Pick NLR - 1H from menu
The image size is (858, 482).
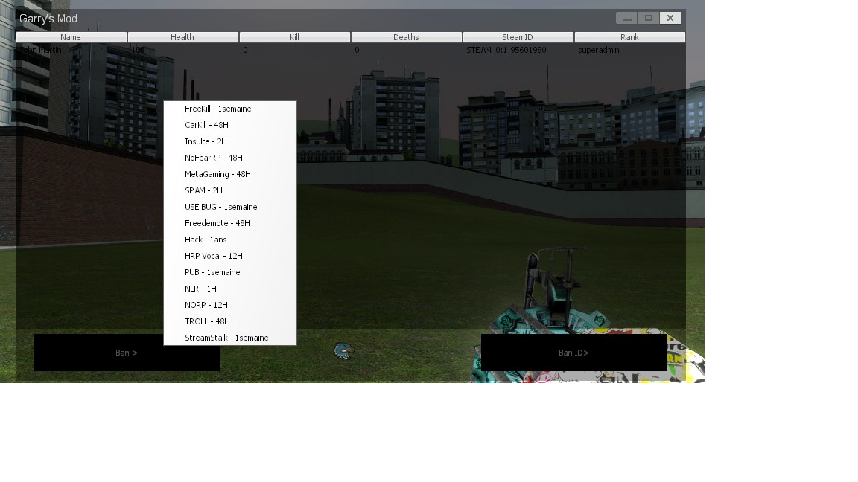point(230,289)
